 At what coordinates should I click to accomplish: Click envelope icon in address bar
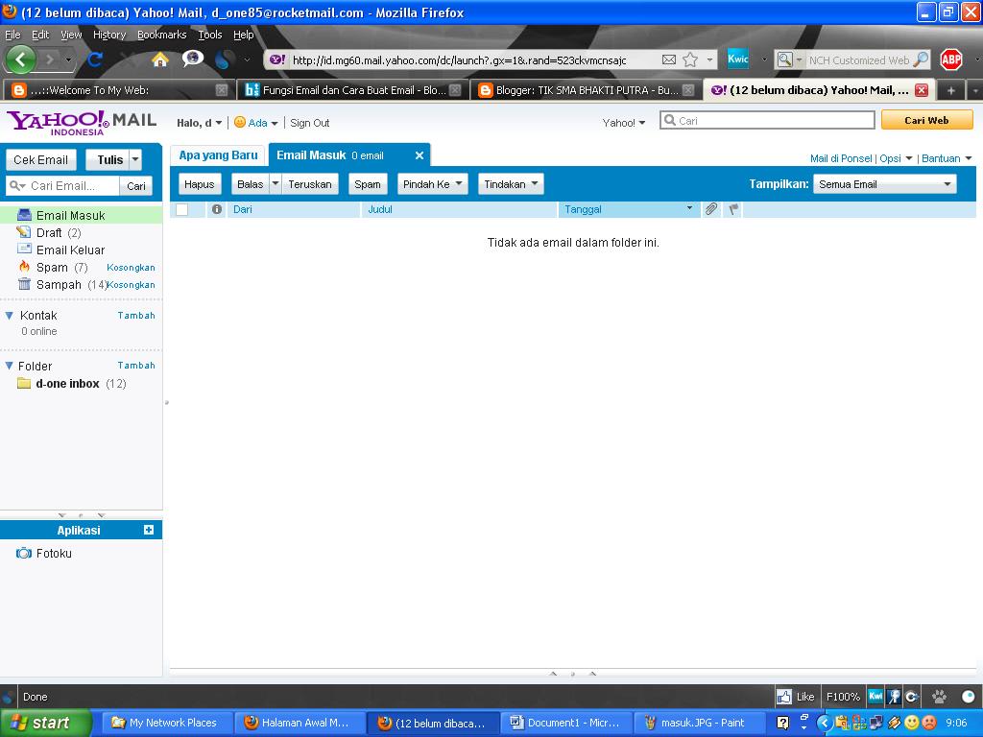point(669,59)
